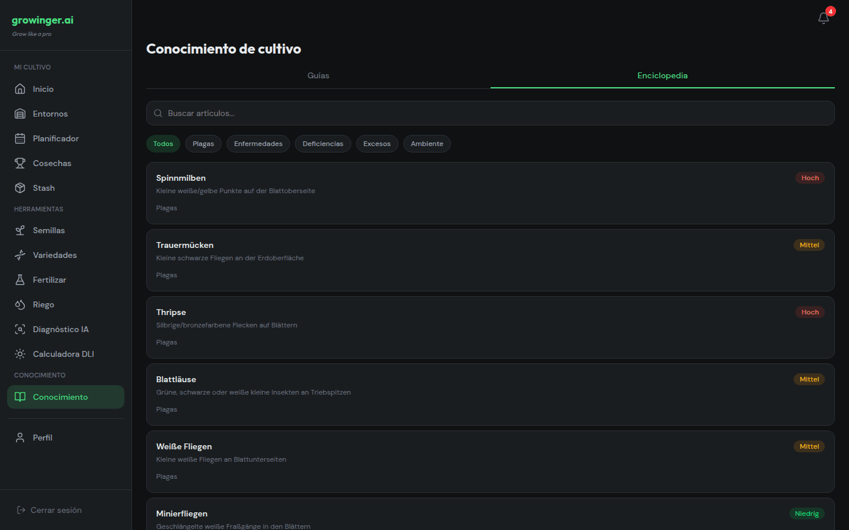The width and height of the screenshot is (849, 530).
Task: Filter articles by Plagas
Action: coord(203,144)
